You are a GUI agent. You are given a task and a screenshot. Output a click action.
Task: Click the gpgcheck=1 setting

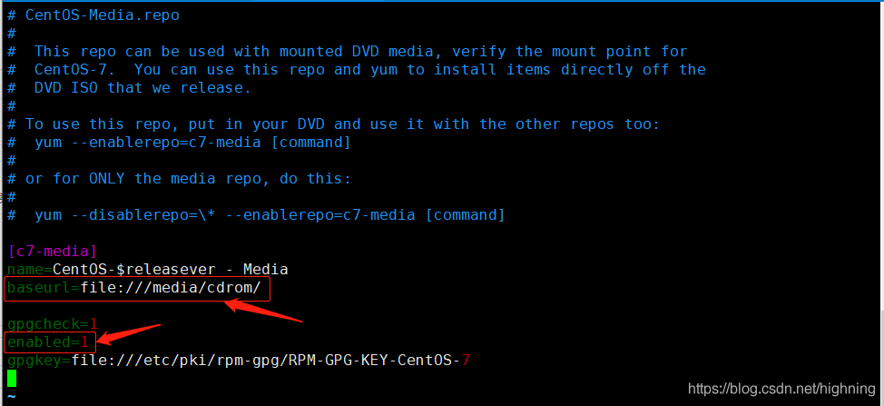click(53, 323)
